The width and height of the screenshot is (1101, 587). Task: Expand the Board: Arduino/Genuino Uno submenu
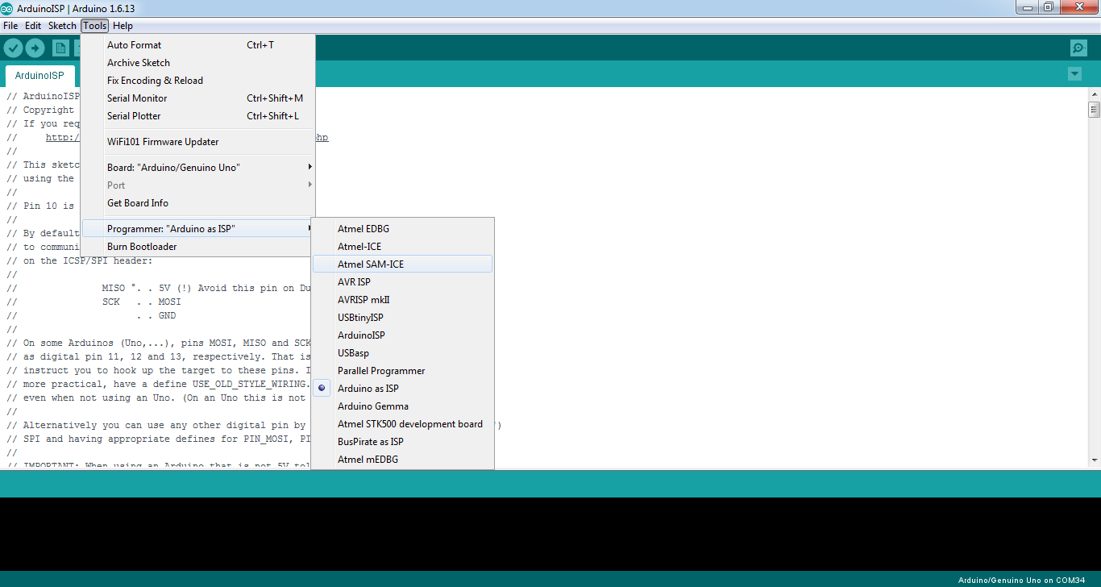(197, 168)
